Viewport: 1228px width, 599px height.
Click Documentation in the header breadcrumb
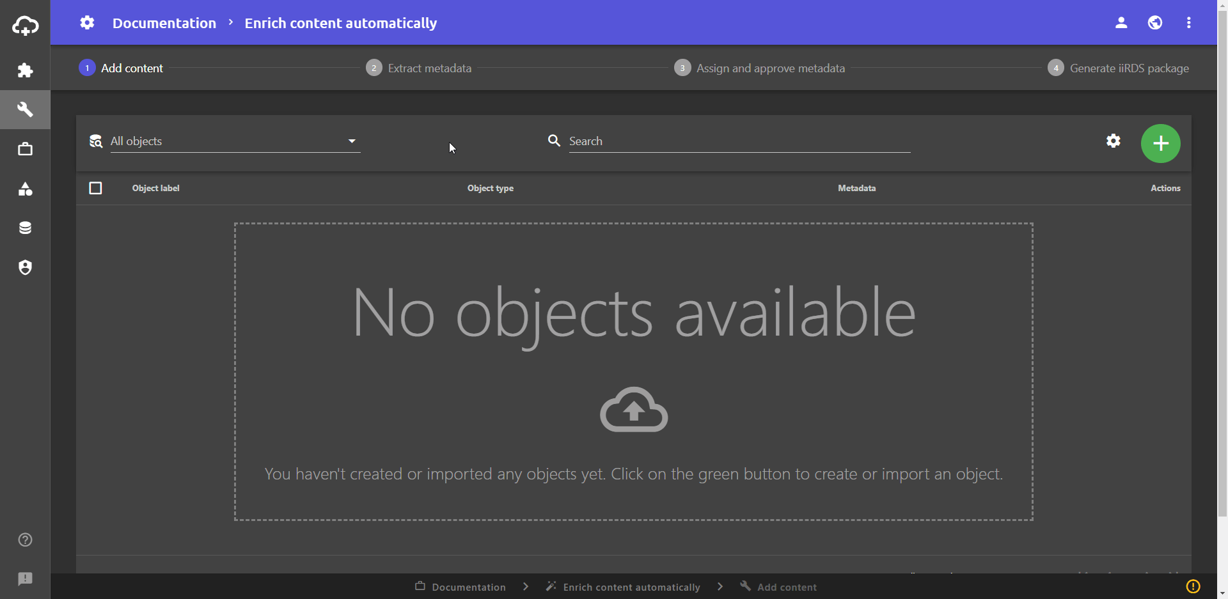[x=164, y=23]
